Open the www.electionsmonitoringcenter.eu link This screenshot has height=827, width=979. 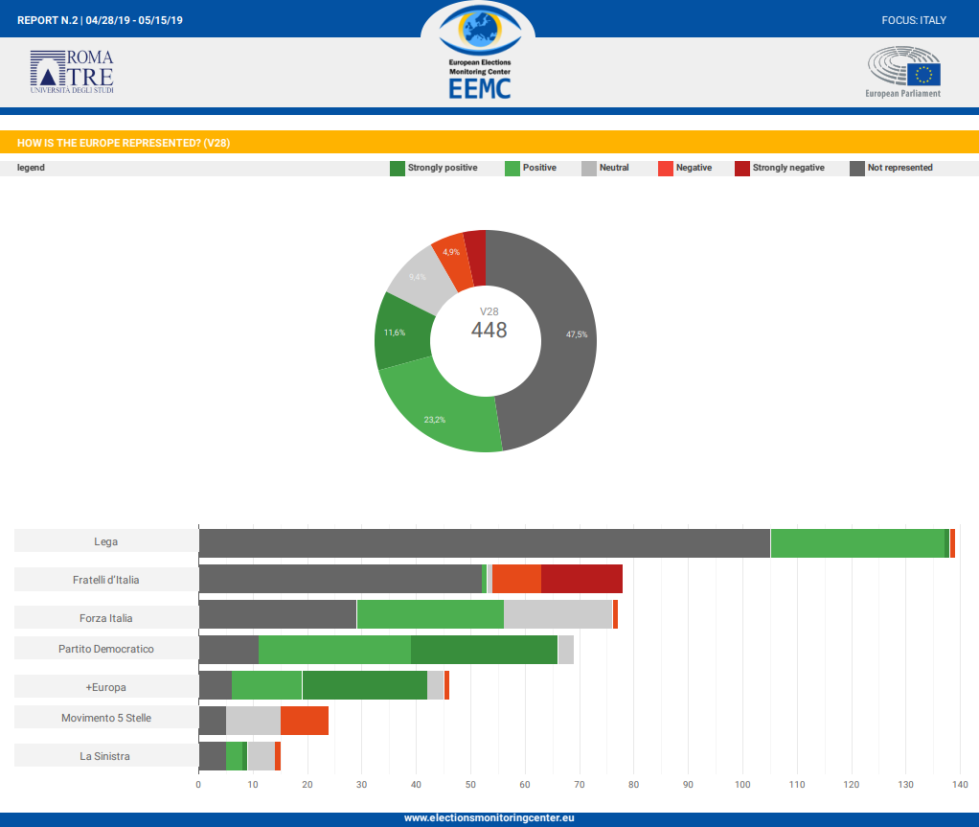[489, 817]
